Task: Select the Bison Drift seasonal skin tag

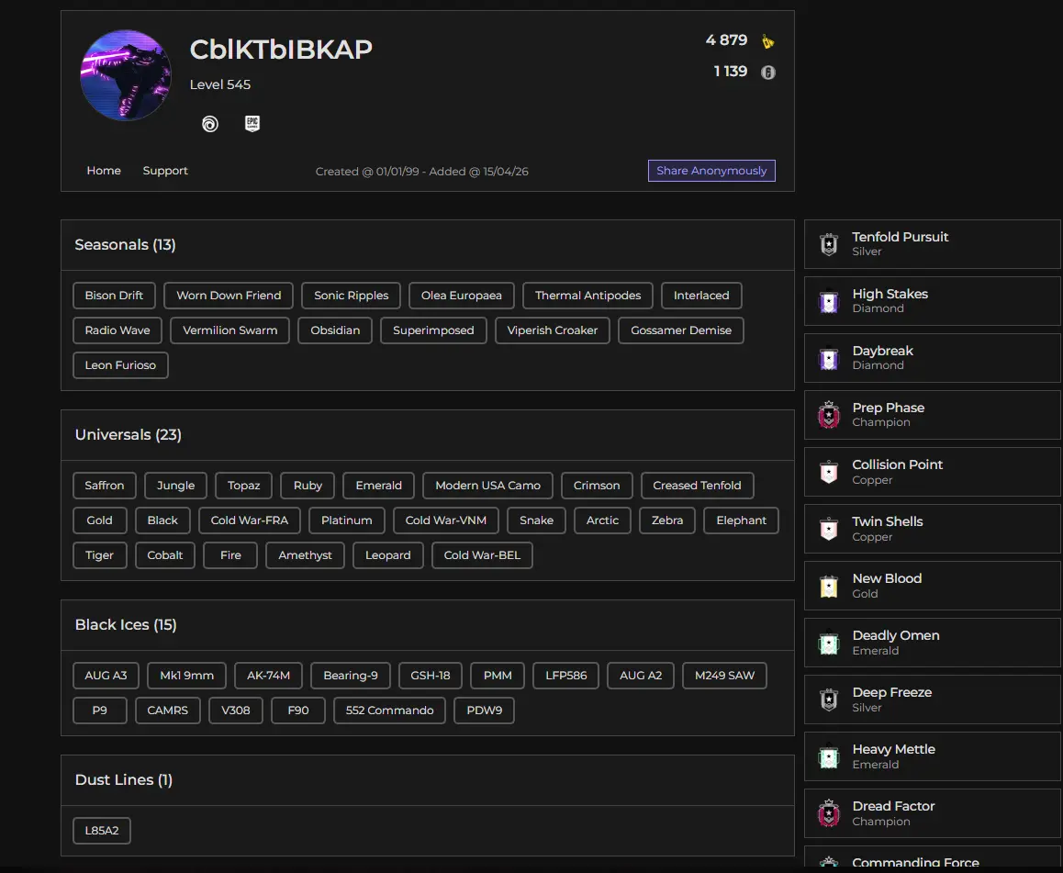Action: 114,296
